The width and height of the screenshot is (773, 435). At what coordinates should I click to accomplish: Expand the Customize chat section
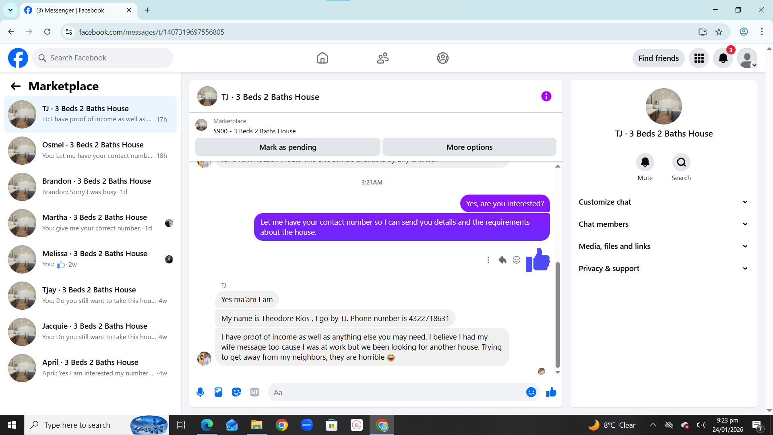point(663,202)
